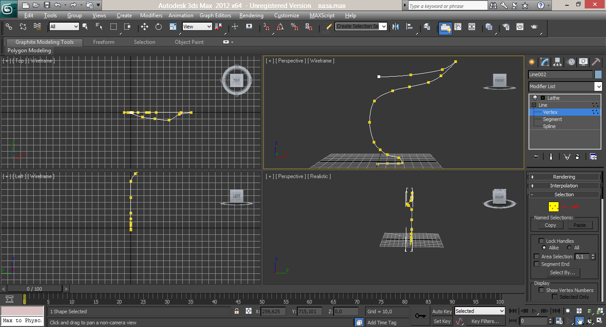Activate Select and Rotate tool
Screen dimensions: 606x327
158,27
